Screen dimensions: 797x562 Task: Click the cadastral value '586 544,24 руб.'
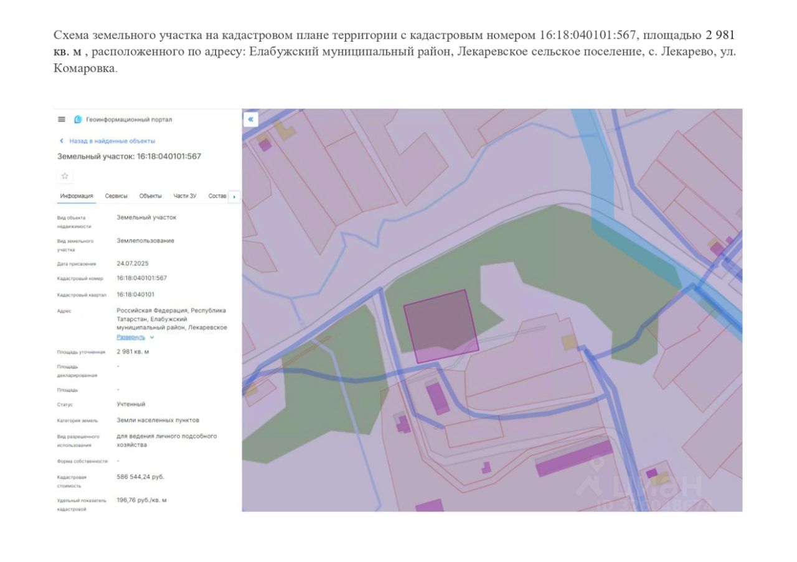pyautogui.click(x=141, y=477)
